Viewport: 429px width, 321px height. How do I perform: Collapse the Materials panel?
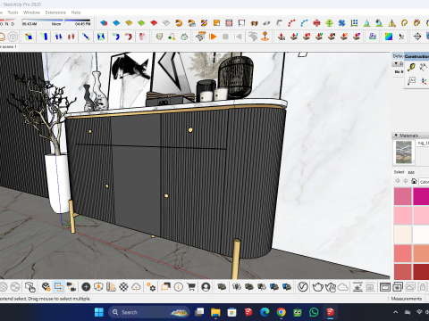pos(396,136)
